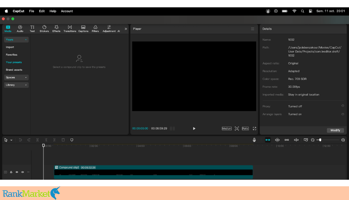Select the Compound clip2 on timeline
This screenshot has width=349, height=200.
point(153,172)
